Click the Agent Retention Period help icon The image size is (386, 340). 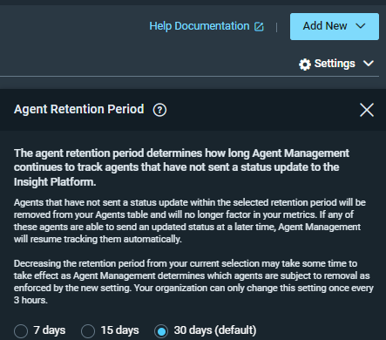(159, 110)
